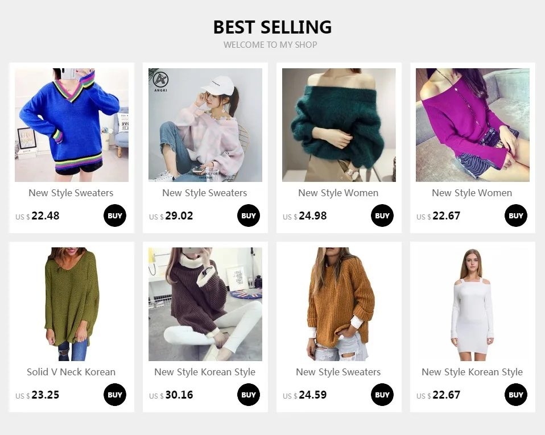This screenshot has height=435, width=545.
Task: Click BUY button for $24.98 green sweater
Action: click(382, 216)
